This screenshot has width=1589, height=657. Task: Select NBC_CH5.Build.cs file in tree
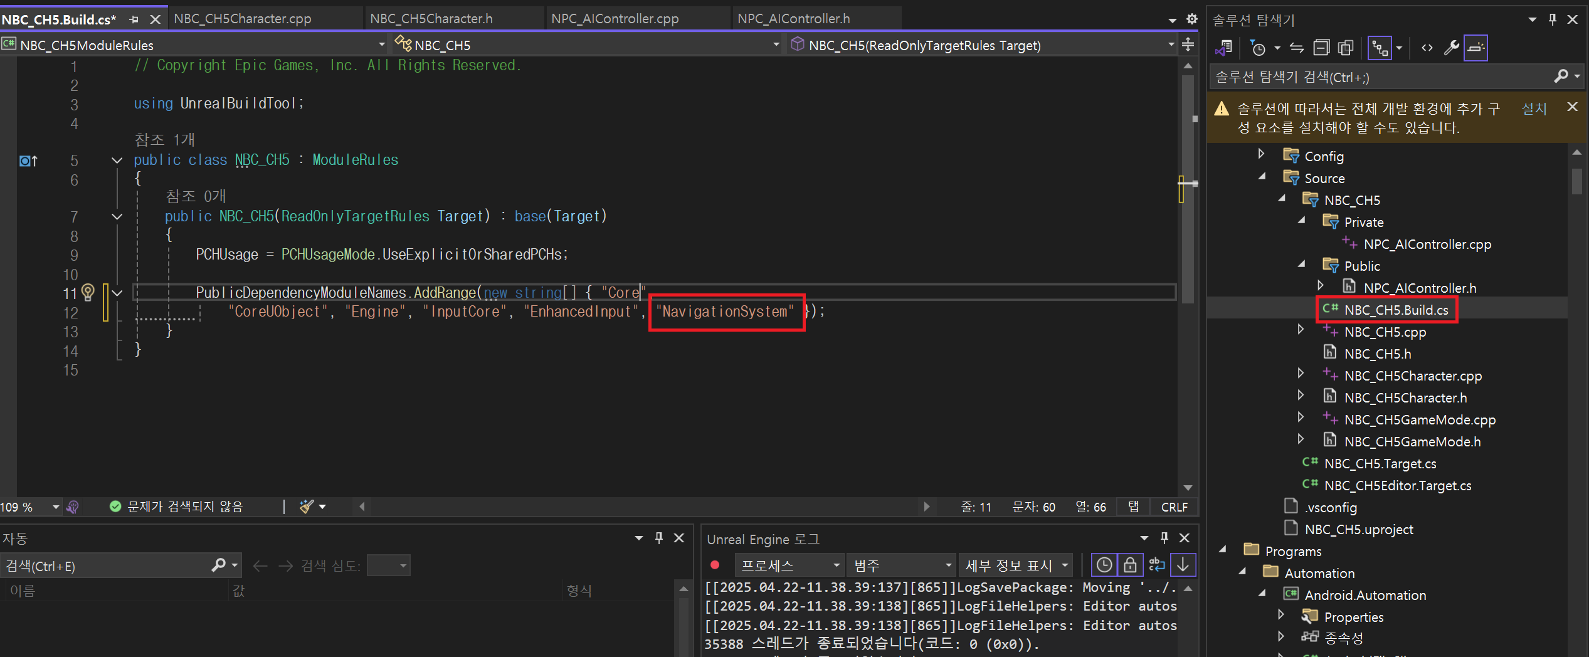tap(1396, 310)
